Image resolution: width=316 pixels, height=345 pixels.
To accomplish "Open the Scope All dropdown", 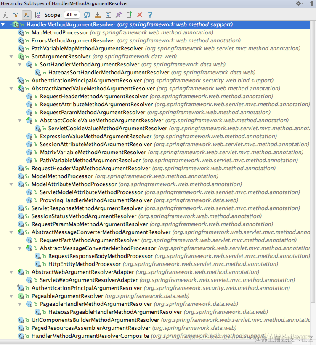I will click(72, 15).
